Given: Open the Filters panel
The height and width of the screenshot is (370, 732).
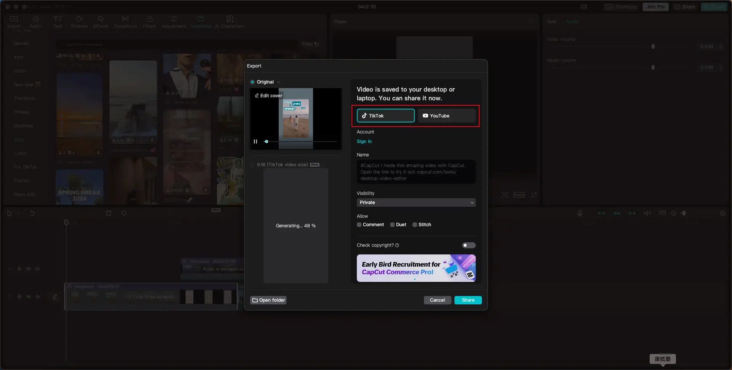Looking at the screenshot, I should (149, 21).
